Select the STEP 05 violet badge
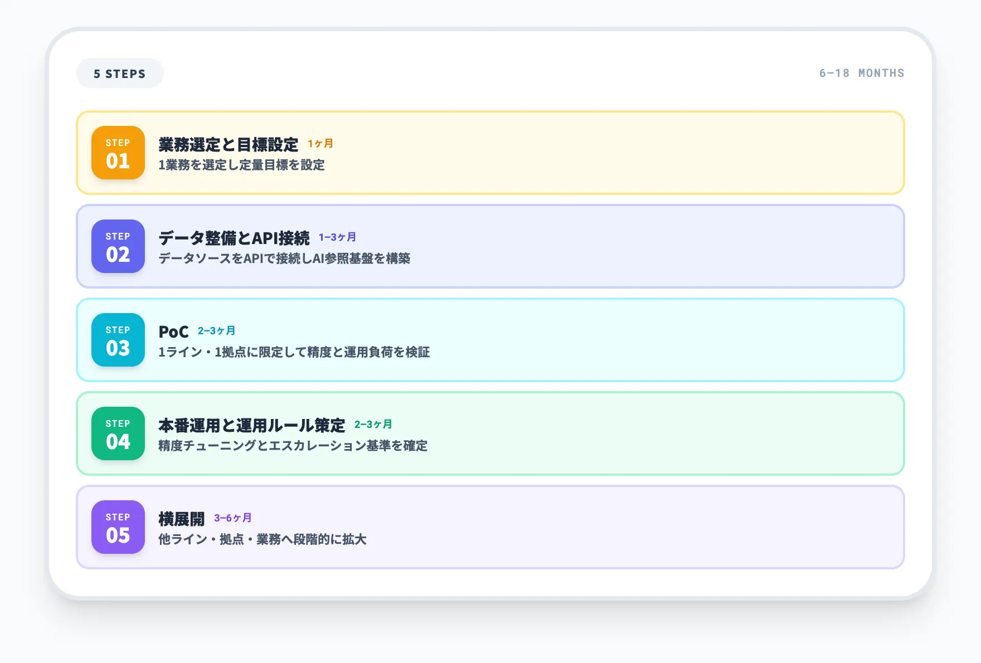Image resolution: width=981 pixels, height=663 pixels. (x=118, y=528)
